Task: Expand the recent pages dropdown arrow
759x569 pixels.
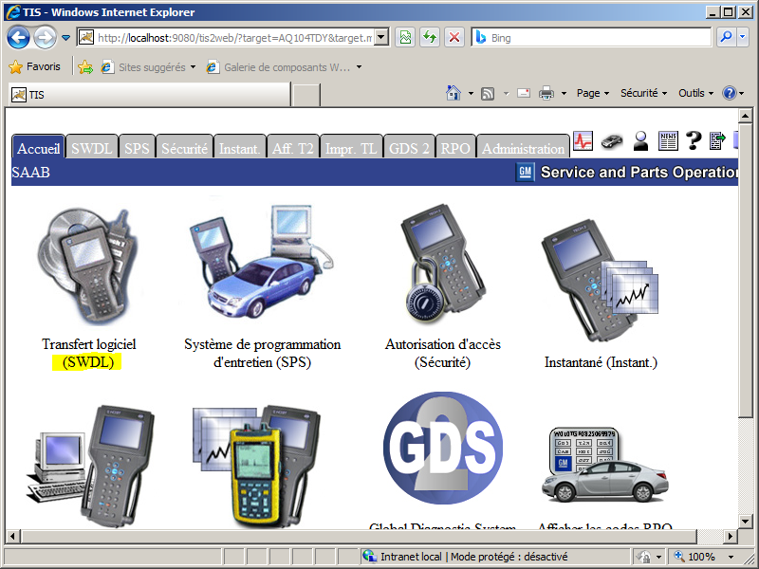Action: pos(65,37)
